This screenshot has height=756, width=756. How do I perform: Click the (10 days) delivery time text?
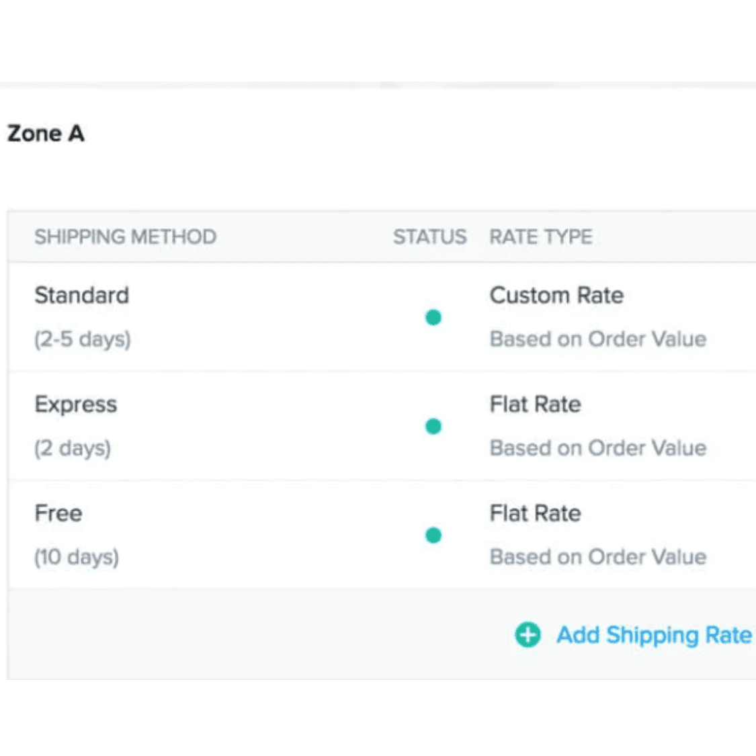[x=76, y=557]
